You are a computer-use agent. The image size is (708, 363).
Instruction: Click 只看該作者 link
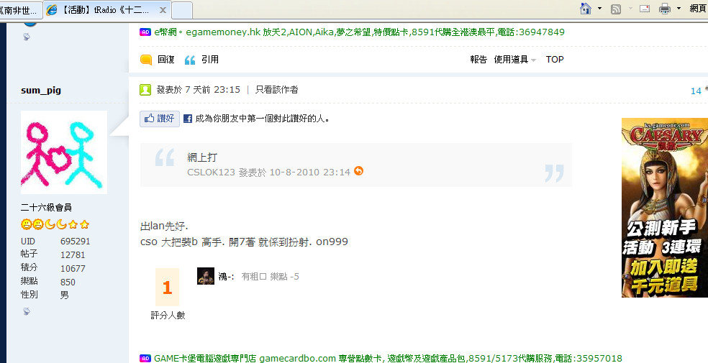[x=277, y=90]
